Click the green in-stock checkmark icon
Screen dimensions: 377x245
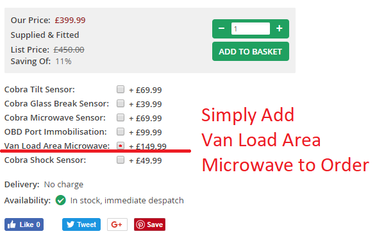[60, 200]
